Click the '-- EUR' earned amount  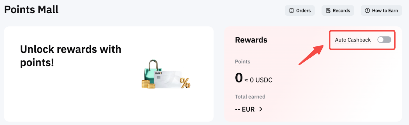coord(245,109)
